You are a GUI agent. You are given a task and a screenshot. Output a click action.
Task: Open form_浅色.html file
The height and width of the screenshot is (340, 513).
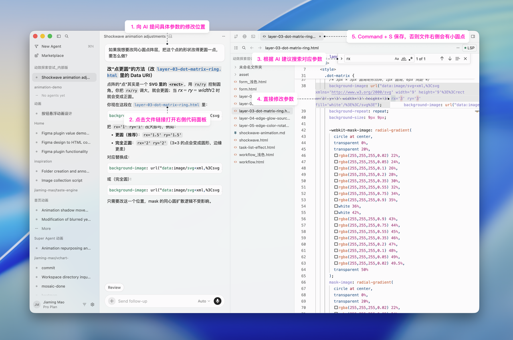263,82
